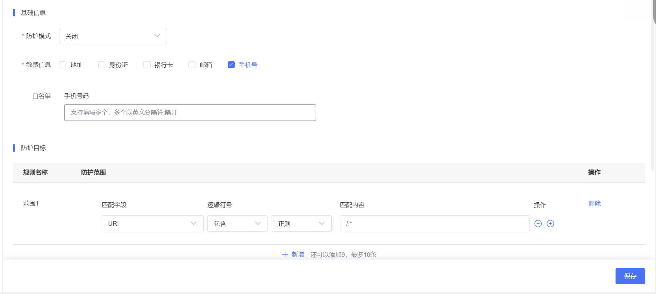The height and width of the screenshot is (294, 656).
Task: Click the minus icon to remove condition
Action: (538, 223)
